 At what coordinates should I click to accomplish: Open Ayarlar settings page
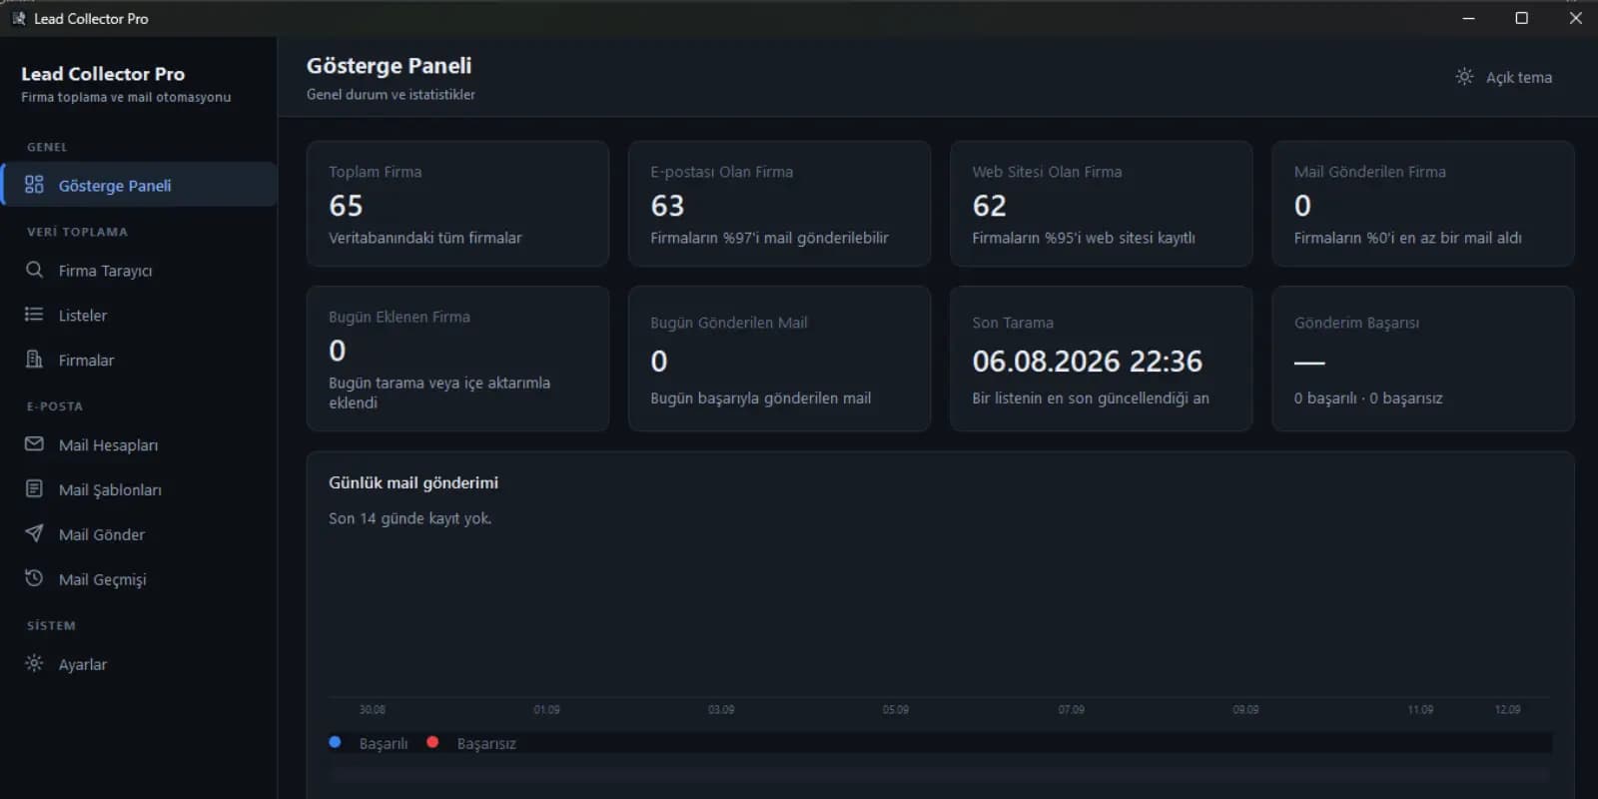point(140,664)
